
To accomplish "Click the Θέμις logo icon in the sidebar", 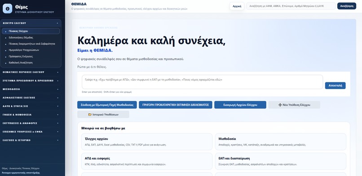I will [x=7, y=9].
